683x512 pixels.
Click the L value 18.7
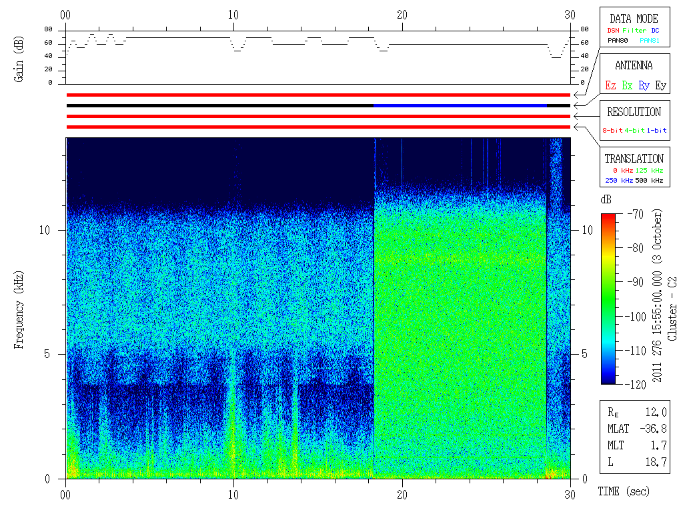coord(656,463)
